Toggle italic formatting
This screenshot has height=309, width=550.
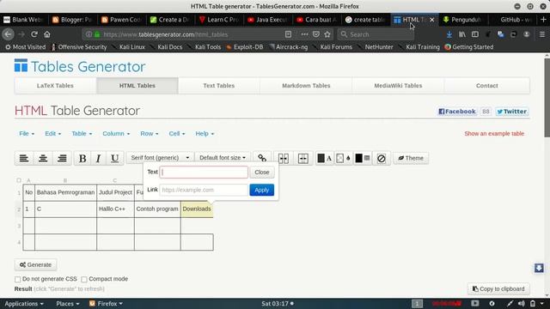coord(98,158)
